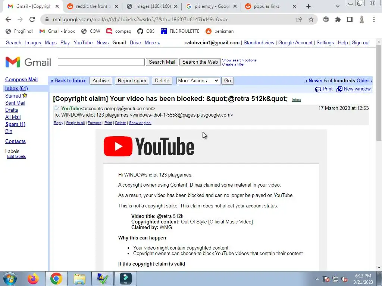Click Reply to all link
Image resolution: width=382 pixels, height=286 pixels.
coord(75,123)
